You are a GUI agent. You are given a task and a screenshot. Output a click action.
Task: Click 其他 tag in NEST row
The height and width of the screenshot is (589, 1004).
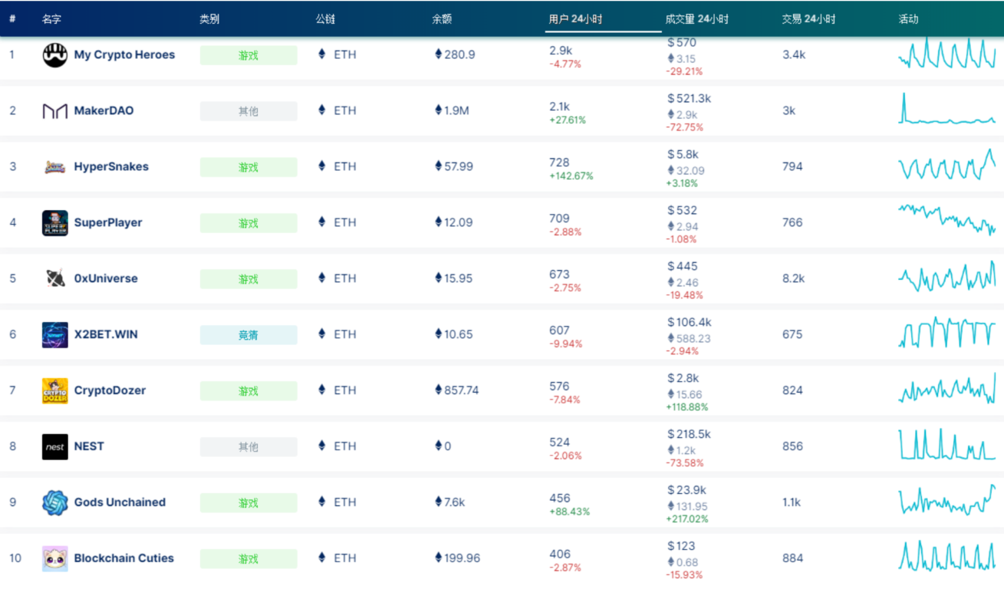click(x=249, y=447)
